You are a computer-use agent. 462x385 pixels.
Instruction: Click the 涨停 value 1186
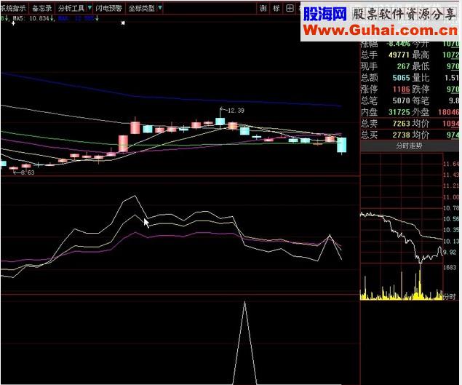(401, 90)
